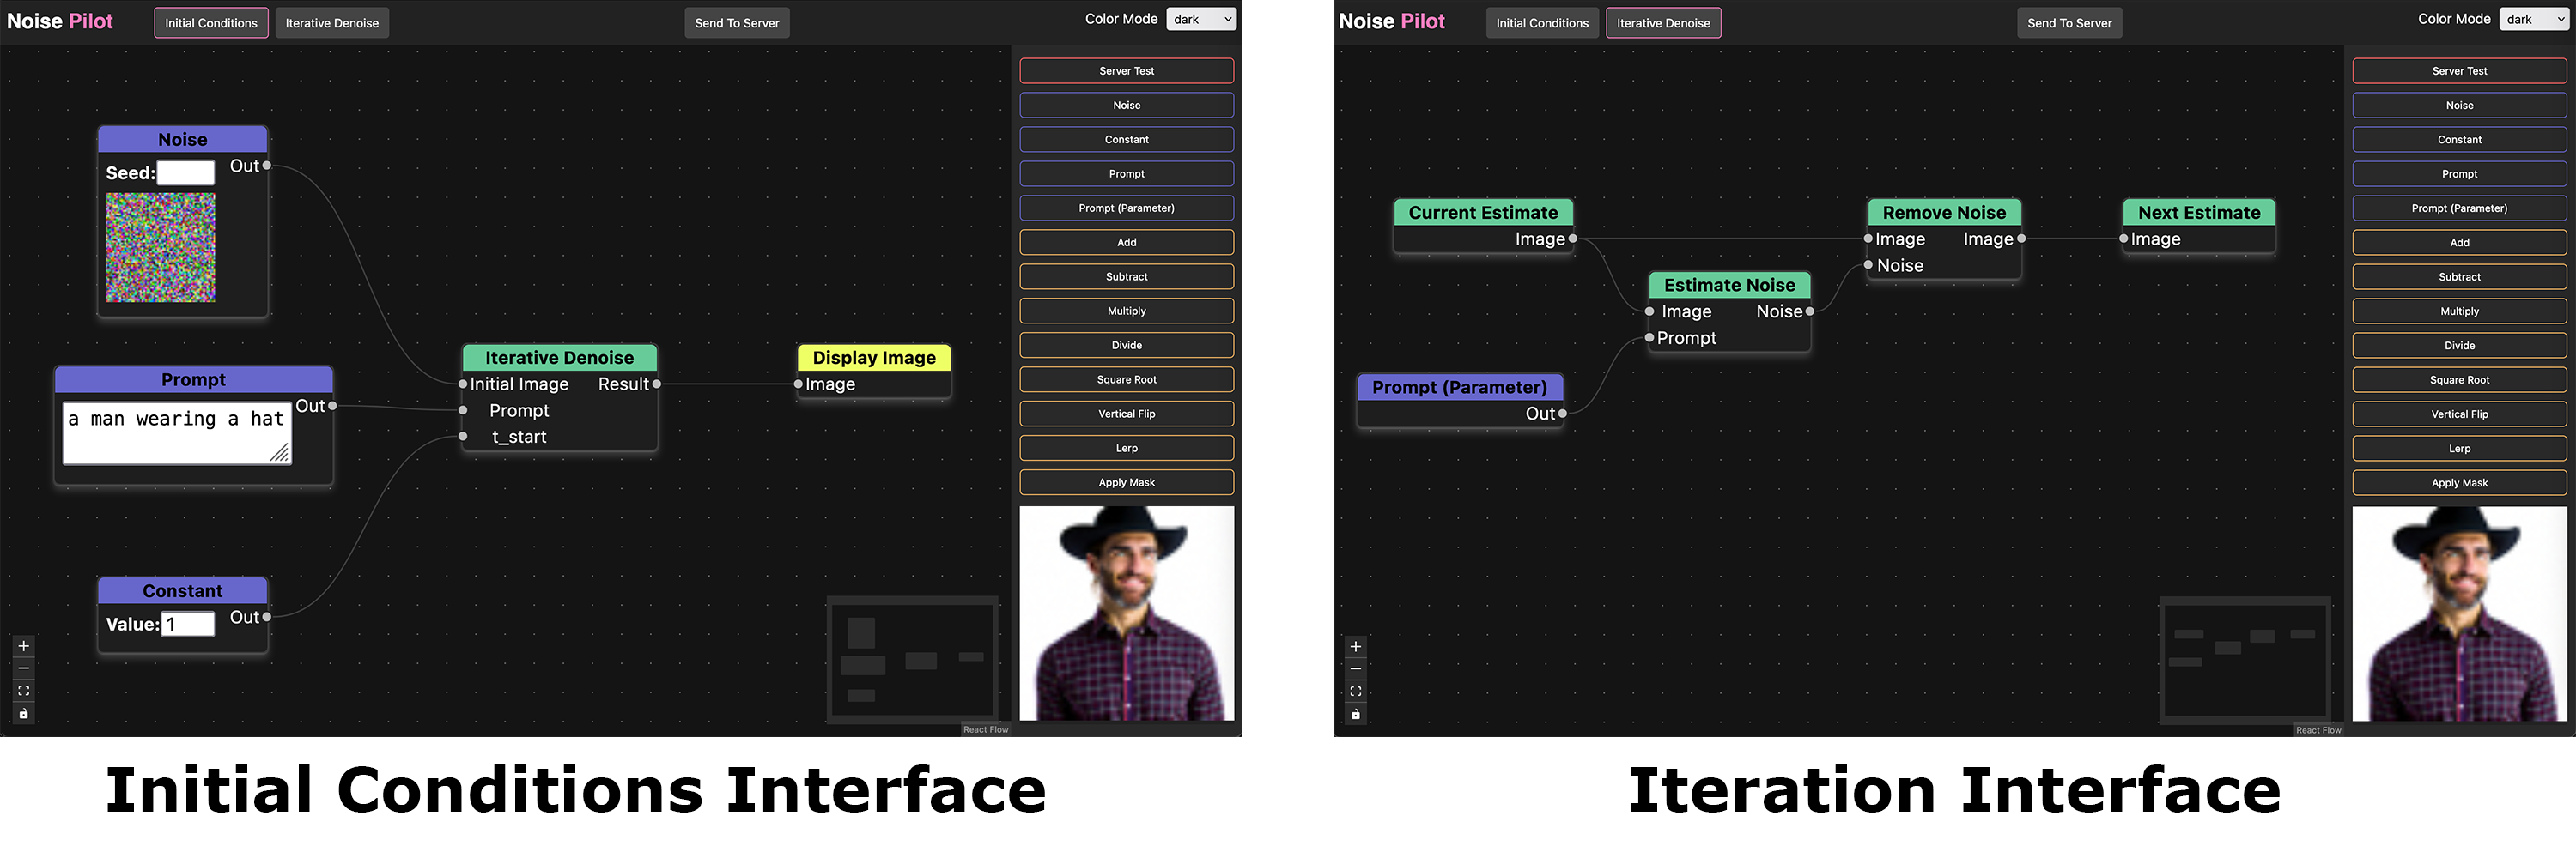Toggle the lock icon on left canvas
Image resolution: width=2576 pixels, height=858 pixels.
tap(24, 714)
